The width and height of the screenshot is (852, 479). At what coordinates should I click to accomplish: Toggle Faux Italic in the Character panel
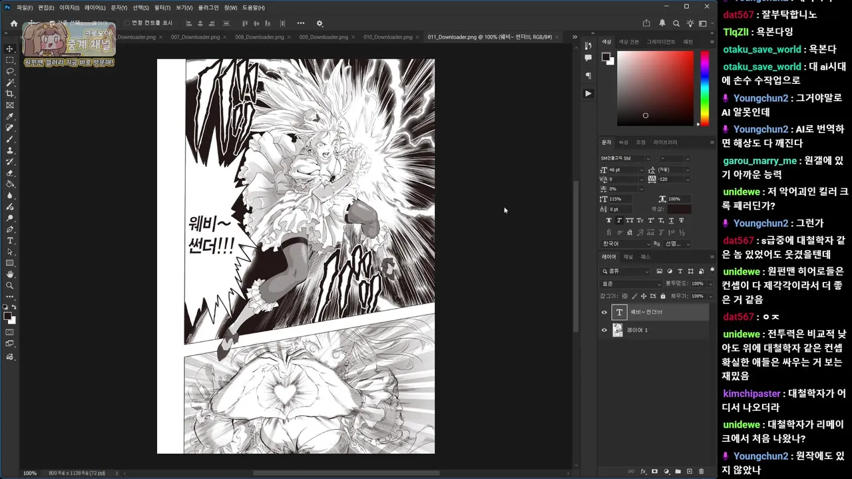[x=619, y=220]
